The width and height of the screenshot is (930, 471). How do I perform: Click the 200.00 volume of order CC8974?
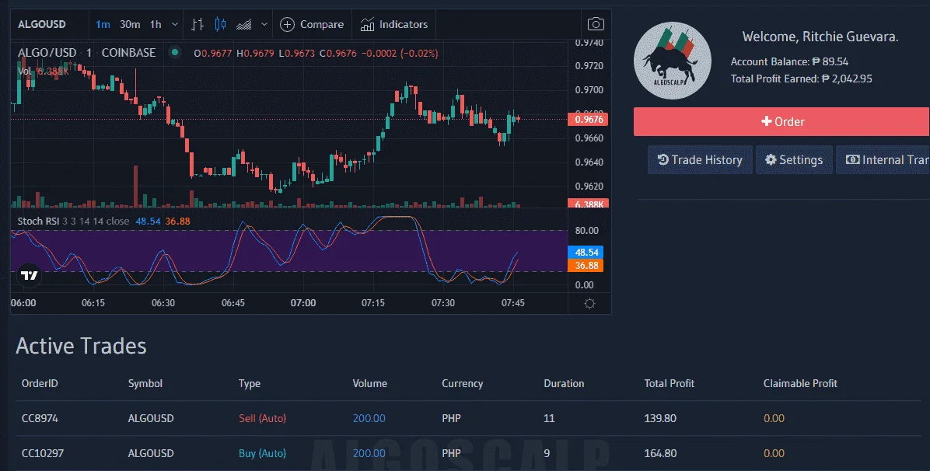[x=369, y=418]
